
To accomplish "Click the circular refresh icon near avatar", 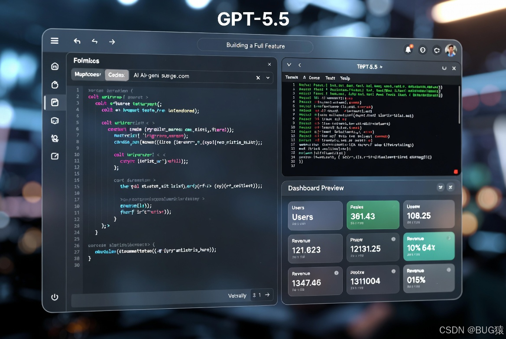I will click(x=437, y=50).
